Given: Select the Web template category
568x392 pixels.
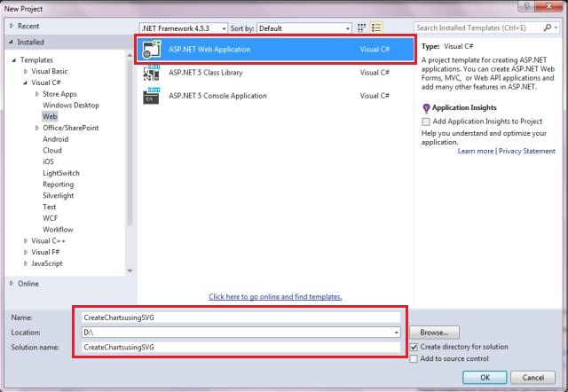Looking at the screenshot, I should pyautogui.click(x=50, y=116).
